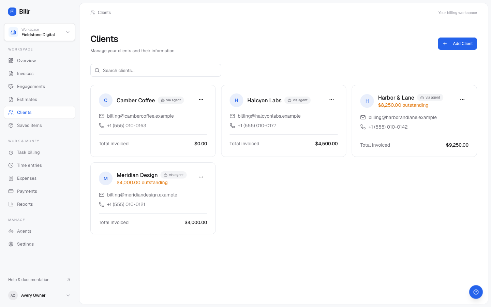This screenshot has width=491, height=307.
Task: Click the Camber Coffee email envelope icon
Action: point(102,116)
